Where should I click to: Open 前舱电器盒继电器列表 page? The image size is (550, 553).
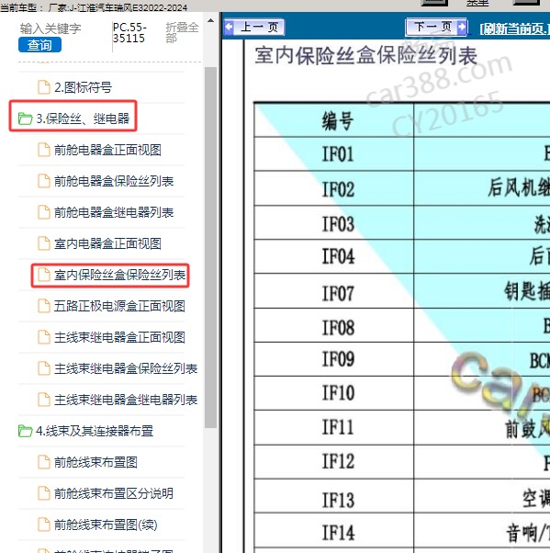point(114,212)
